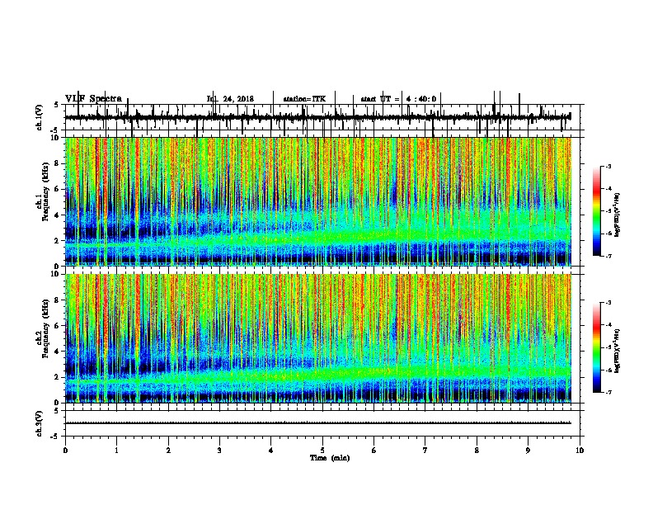The height and width of the screenshot is (505, 653).
Task: Click the ch.1 spectrogram panel
Action: coord(318,201)
